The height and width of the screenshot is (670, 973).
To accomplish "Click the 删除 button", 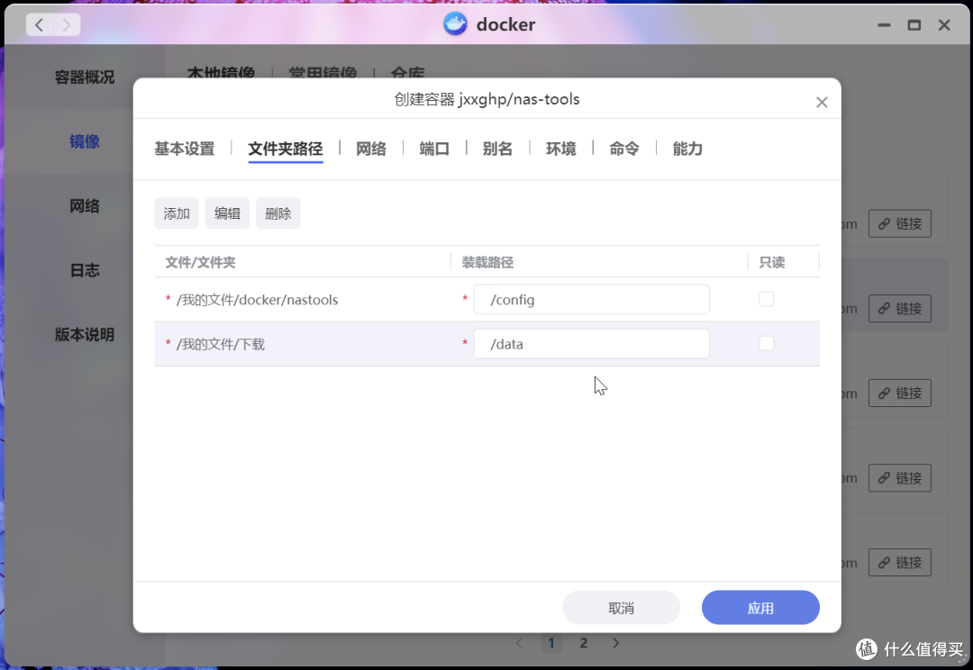I will (278, 213).
